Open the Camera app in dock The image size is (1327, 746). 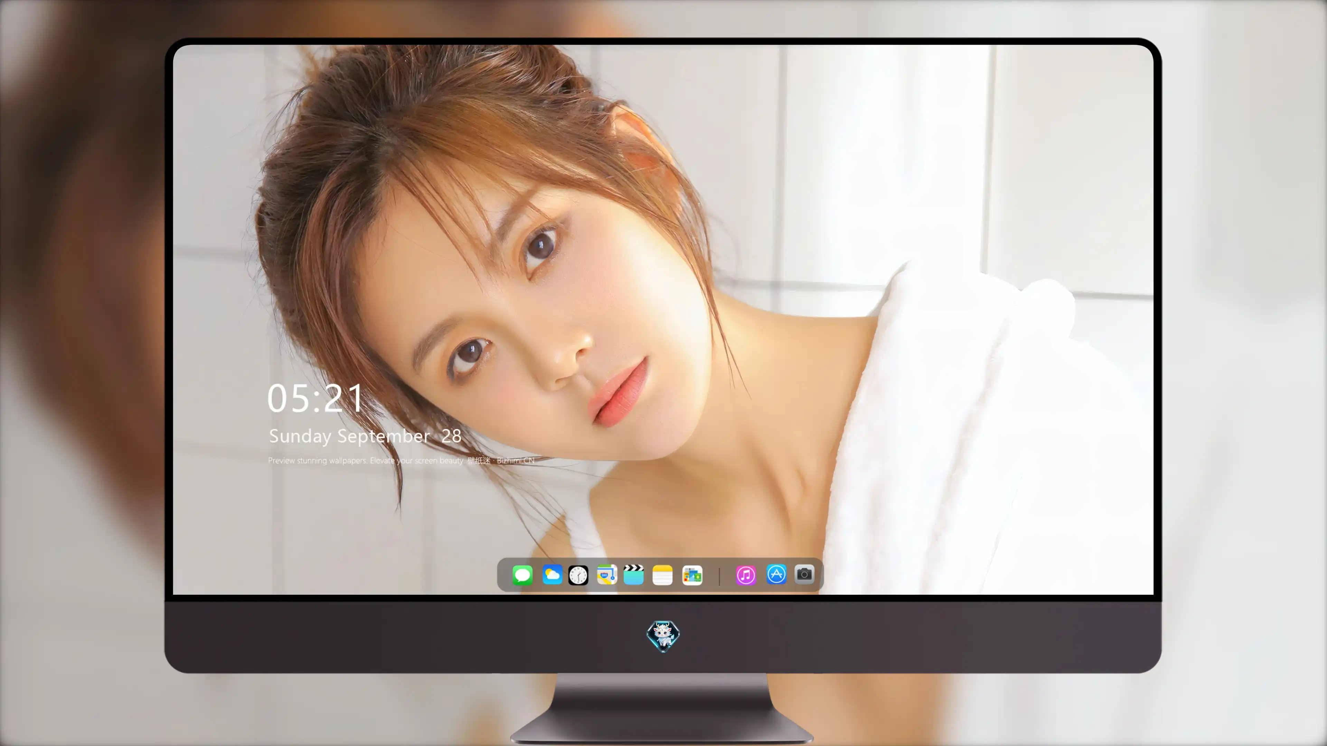click(x=804, y=574)
